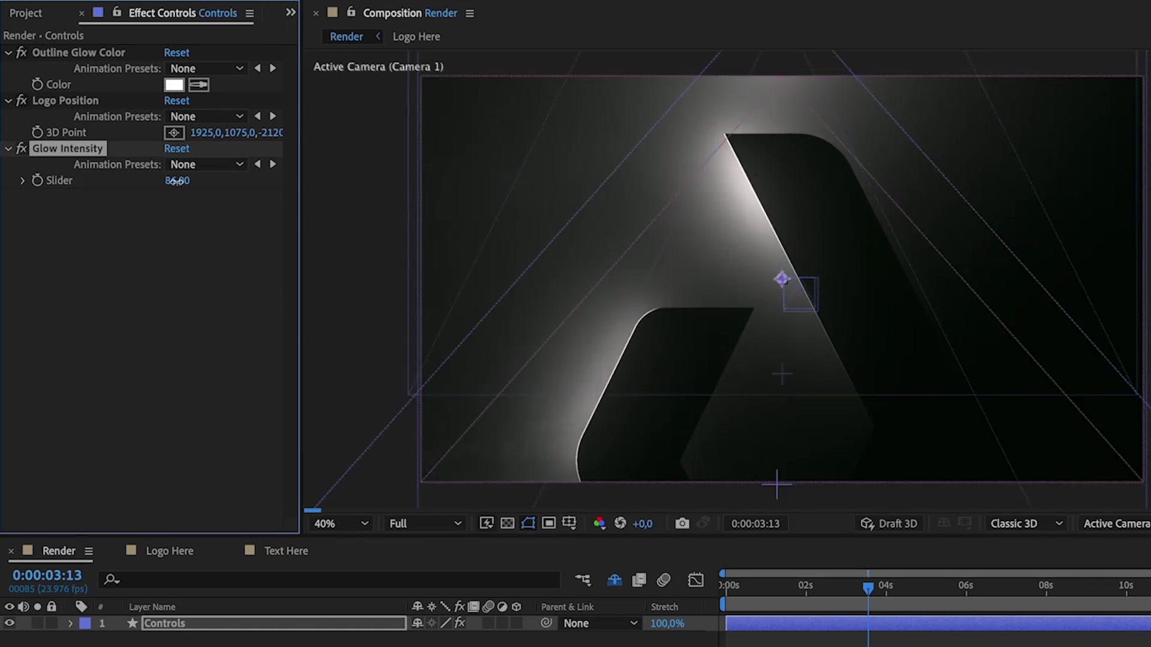Open the Active Camera view selector
1151x647 pixels.
point(1115,523)
